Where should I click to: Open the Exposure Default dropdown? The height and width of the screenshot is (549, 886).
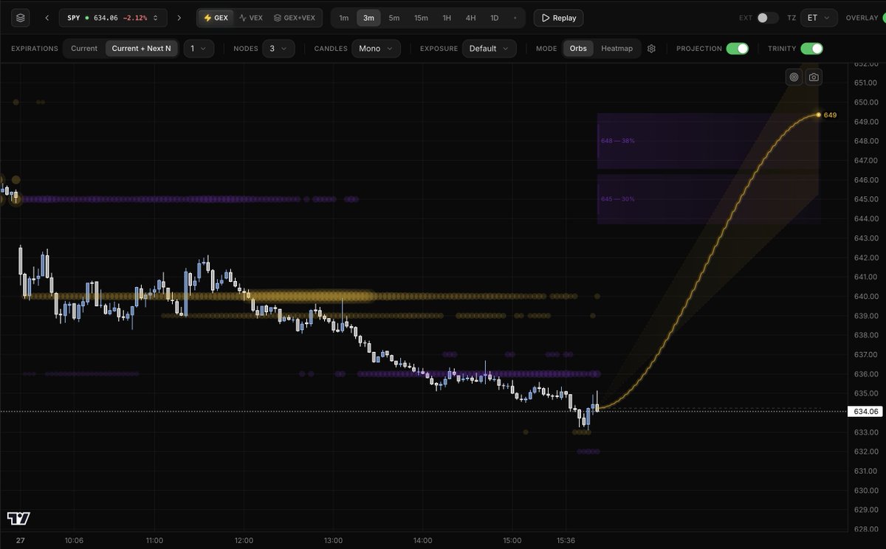[x=489, y=49]
